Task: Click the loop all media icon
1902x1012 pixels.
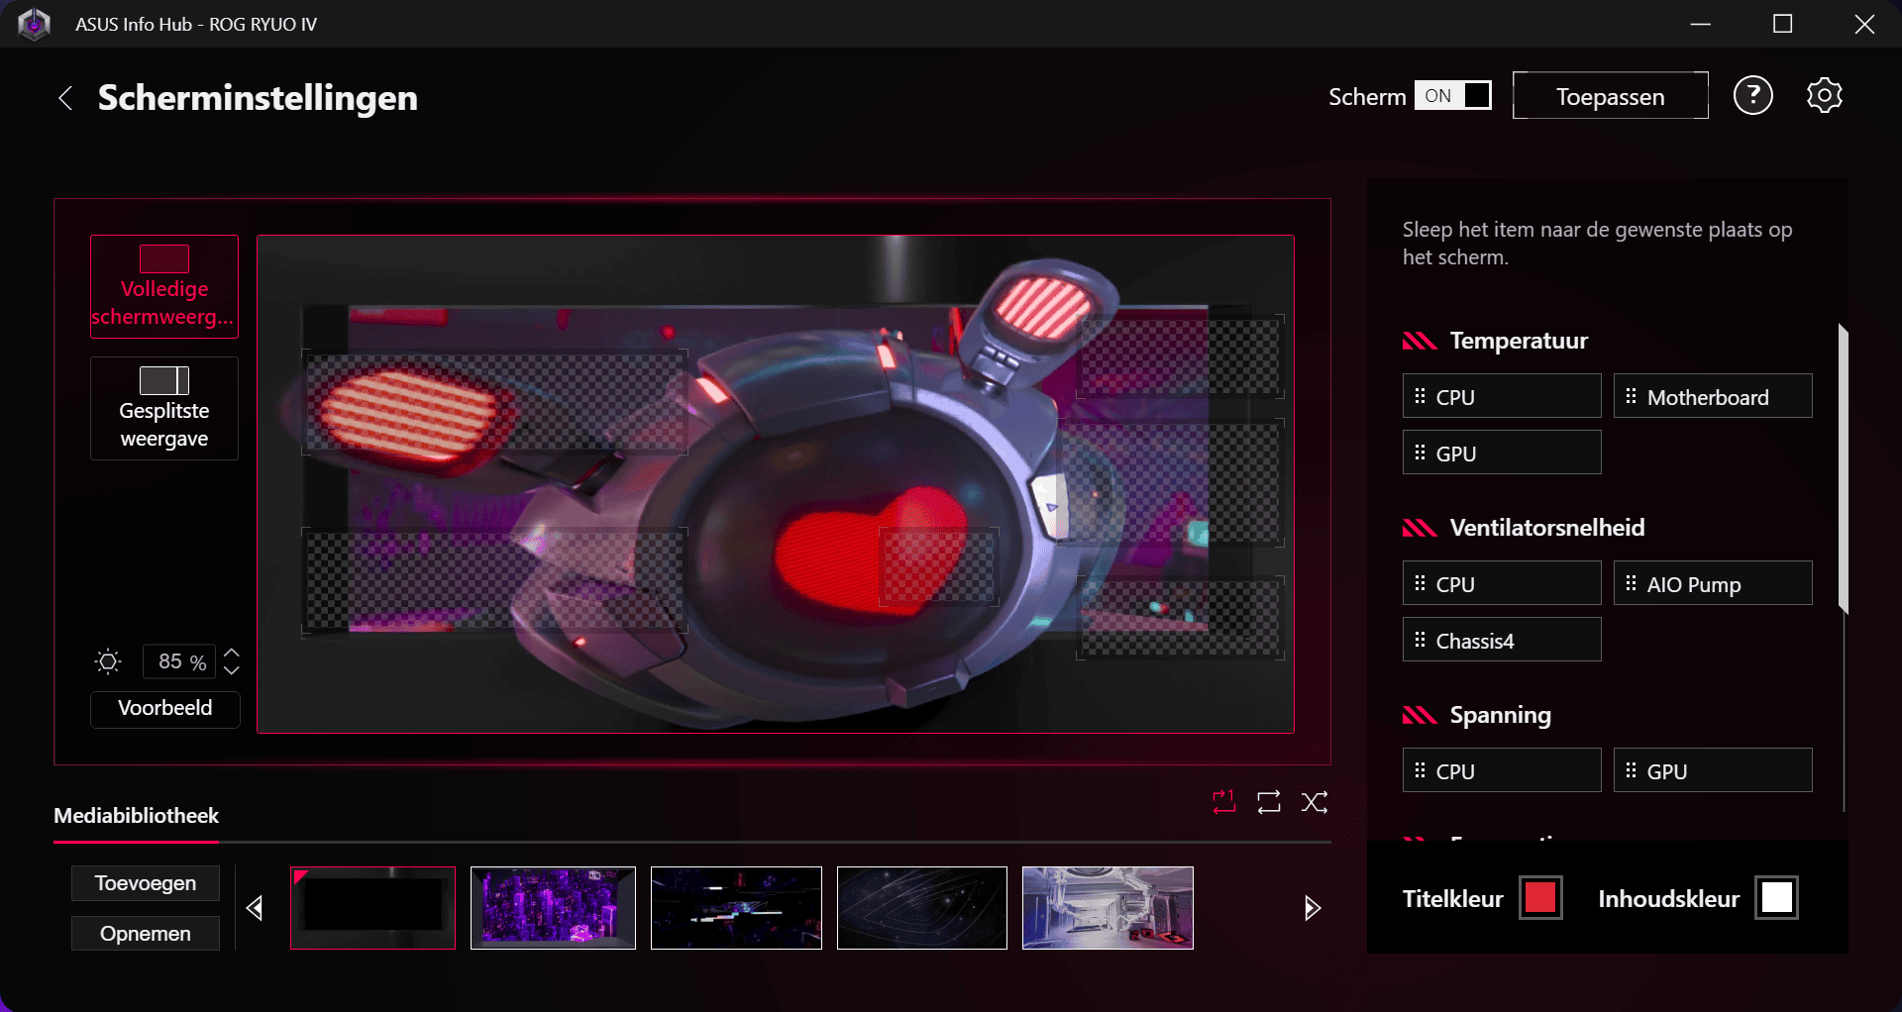Action: click(x=1269, y=802)
